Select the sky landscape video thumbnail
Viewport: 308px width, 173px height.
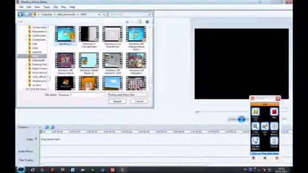pos(112,83)
